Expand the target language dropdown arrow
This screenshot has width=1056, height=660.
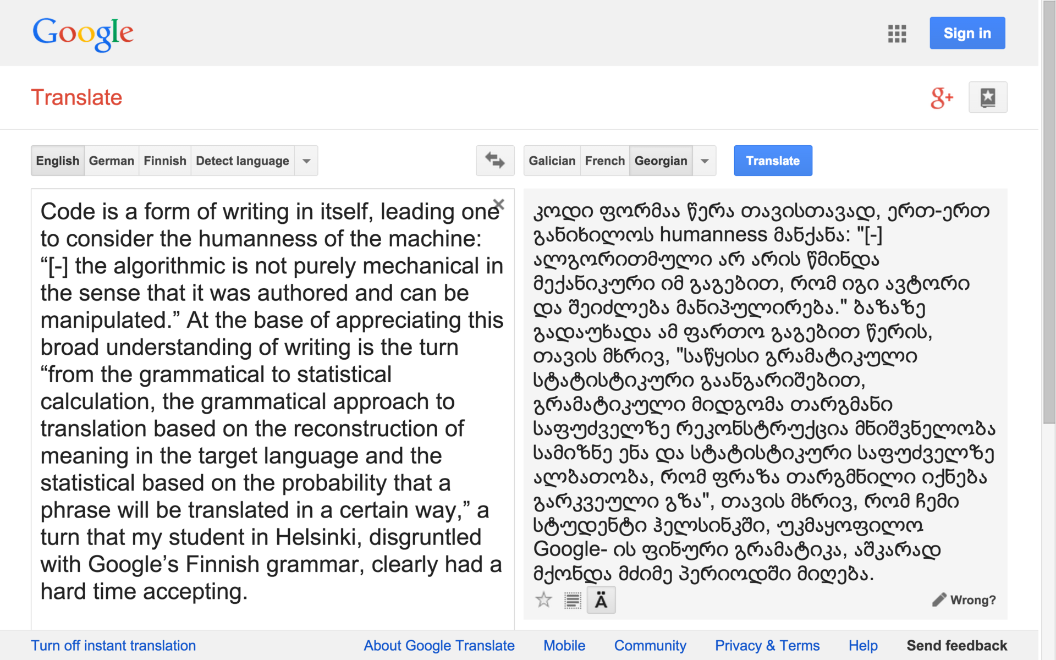point(704,161)
